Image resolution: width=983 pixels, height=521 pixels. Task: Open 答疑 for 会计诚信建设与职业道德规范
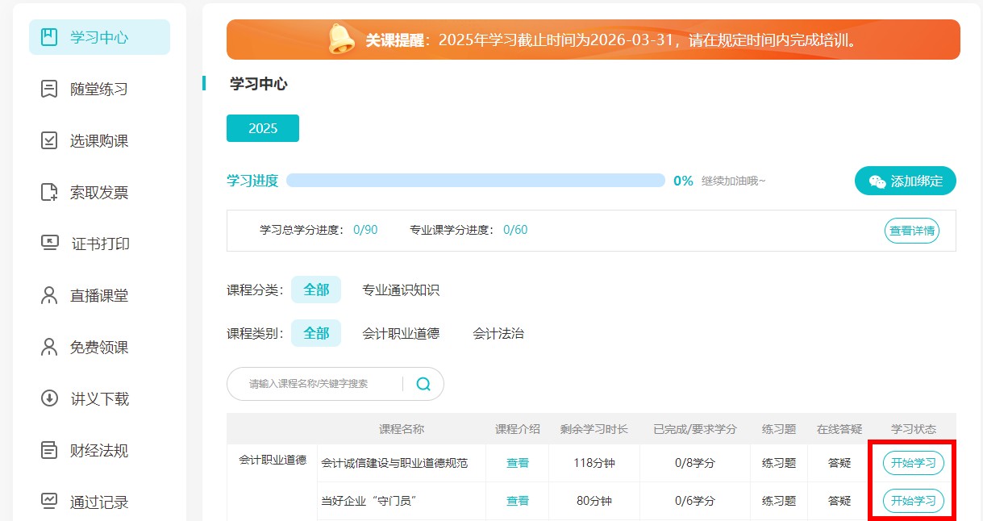(839, 463)
